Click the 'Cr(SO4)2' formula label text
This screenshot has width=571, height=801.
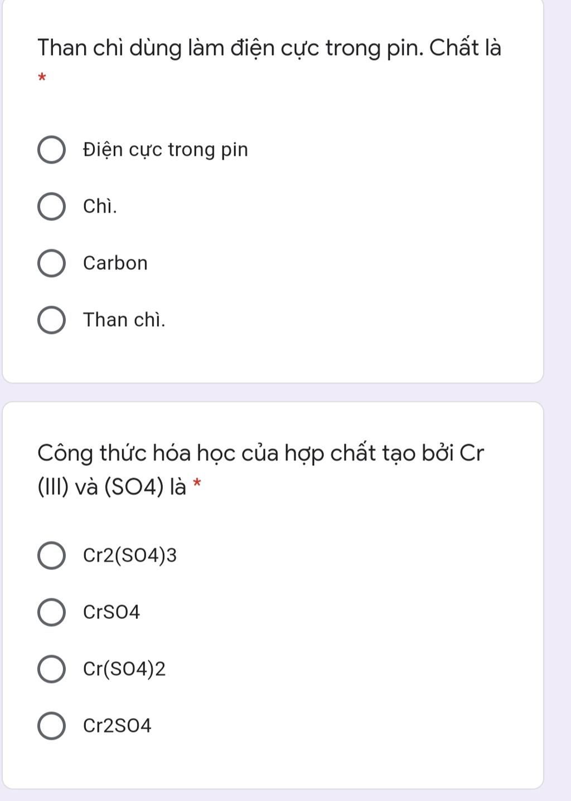coord(124,669)
